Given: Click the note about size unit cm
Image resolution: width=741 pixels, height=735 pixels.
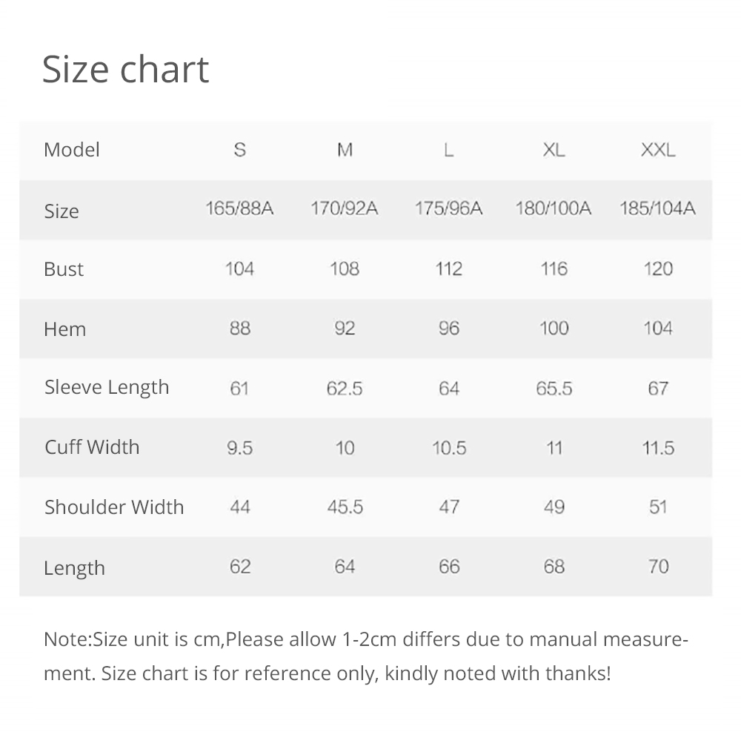Looking at the screenshot, I should point(366,656).
